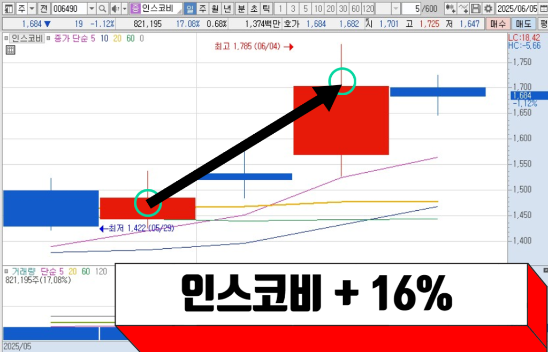This screenshot has width=548, height=352.
Task: Click the 17.08% volume ratio value
Action: point(188,24)
